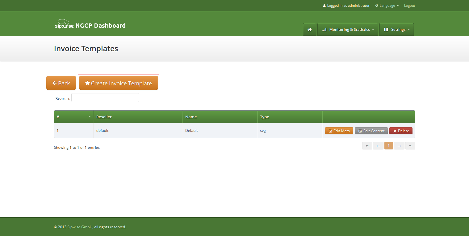Click the pencil icon on Edit Content

pyautogui.click(x=360, y=131)
